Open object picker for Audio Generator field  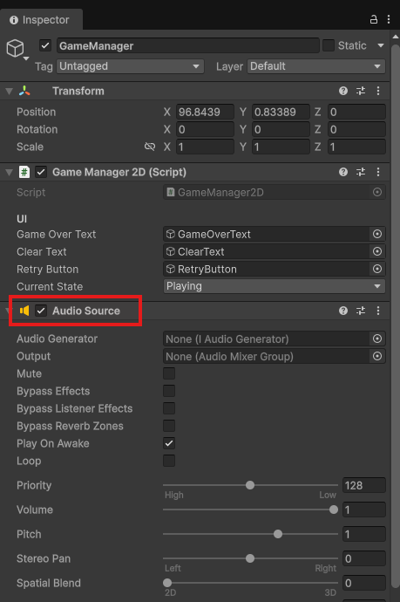pyautogui.click(x=377, y=339)
